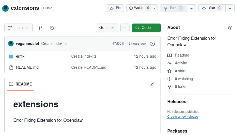Viewport: 236px width, 135px height.
Task: Click Create a new release link
Action: (182, 117)
